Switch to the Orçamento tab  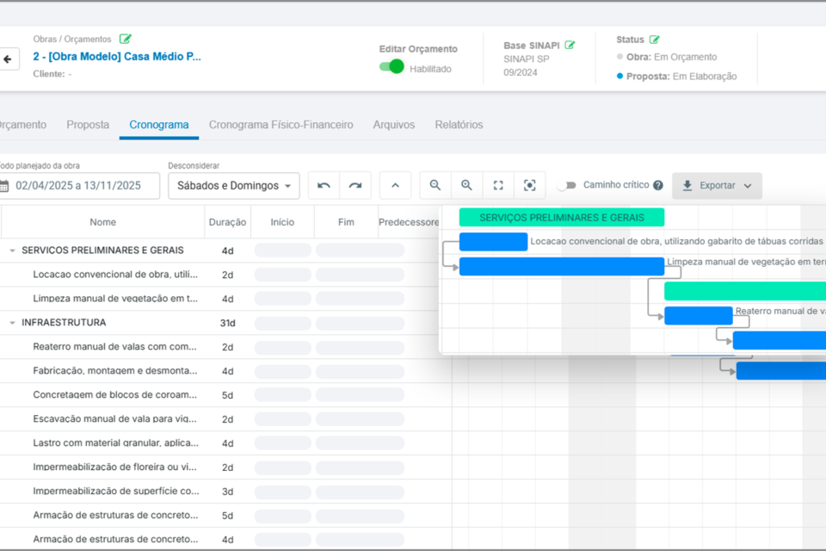[23, 125]
